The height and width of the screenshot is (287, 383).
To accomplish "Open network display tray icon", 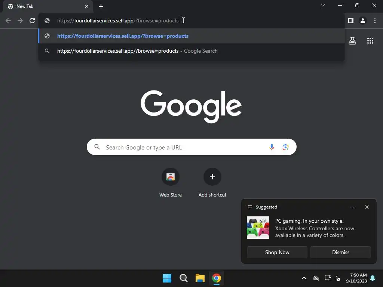I will point(328,278).
